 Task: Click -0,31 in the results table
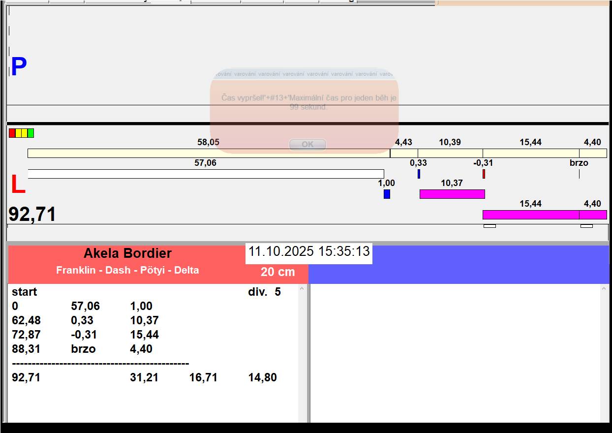[x=84, y=335]
